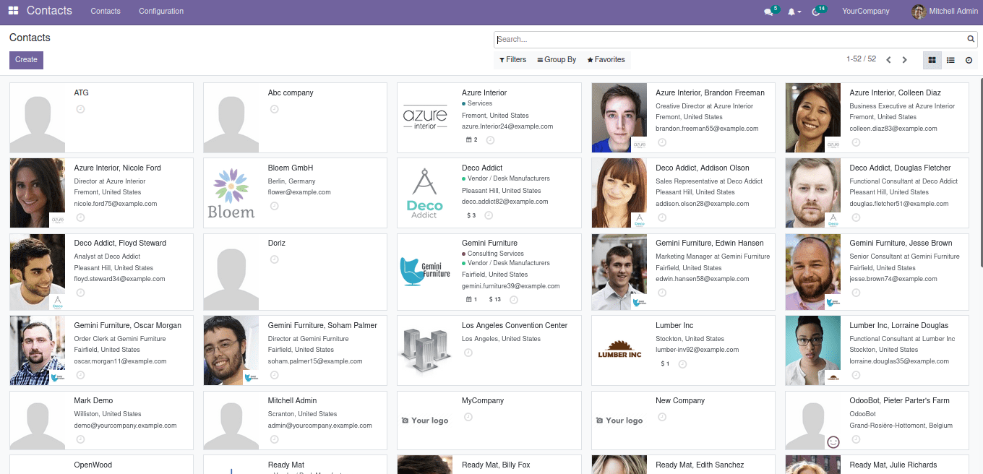Open Azure Interior meetings calendar icon
983x474 pixels.
[x=469, y=139]
